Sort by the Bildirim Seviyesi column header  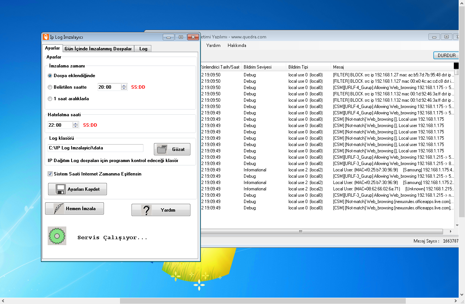[x=257, y=67]
